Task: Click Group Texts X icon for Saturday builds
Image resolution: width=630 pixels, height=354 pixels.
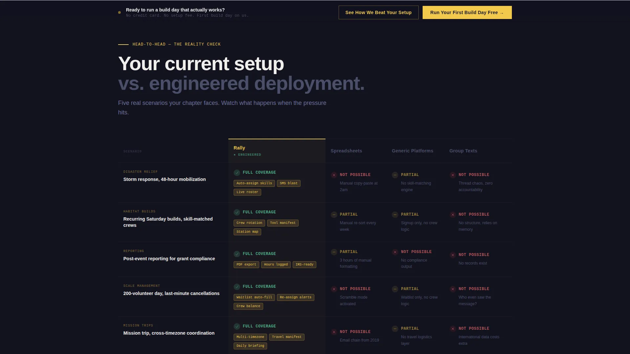Action: click(x=453, y=215)
